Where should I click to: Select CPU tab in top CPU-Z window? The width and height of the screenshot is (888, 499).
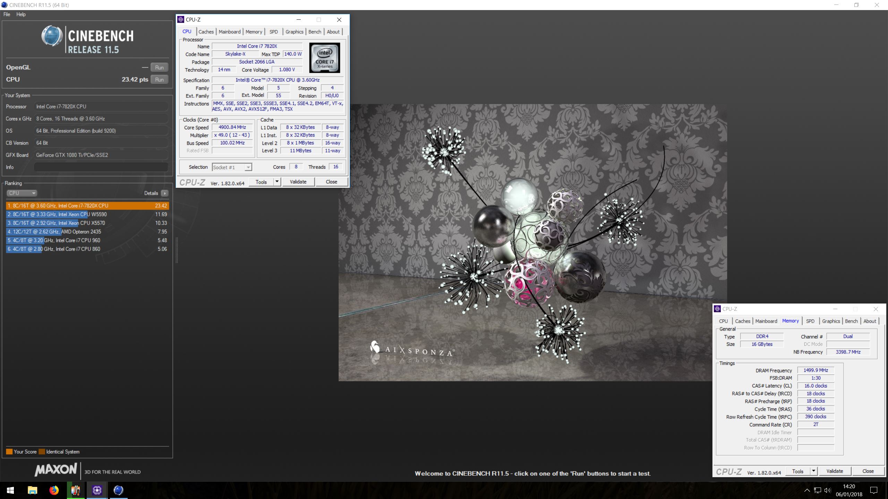187,31
